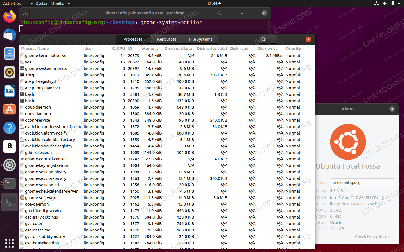Screen dimensions: 404x252
Task: Open Help in the dock
Action: point(10,128)
